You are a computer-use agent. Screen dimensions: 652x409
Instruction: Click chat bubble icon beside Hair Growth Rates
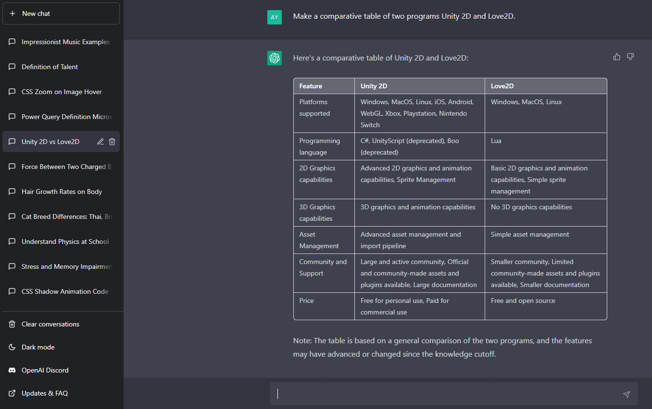pyautogui.click(x=12, y=192)
